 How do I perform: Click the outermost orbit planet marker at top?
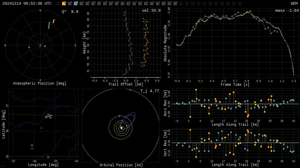pyautogui.click(x=131, y=90)
